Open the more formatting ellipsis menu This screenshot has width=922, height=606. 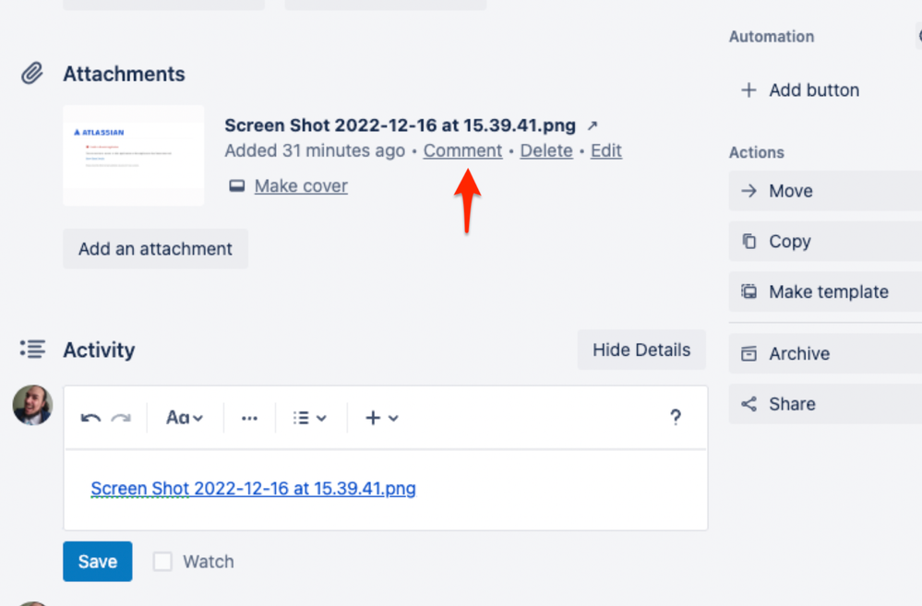point(249,418)
